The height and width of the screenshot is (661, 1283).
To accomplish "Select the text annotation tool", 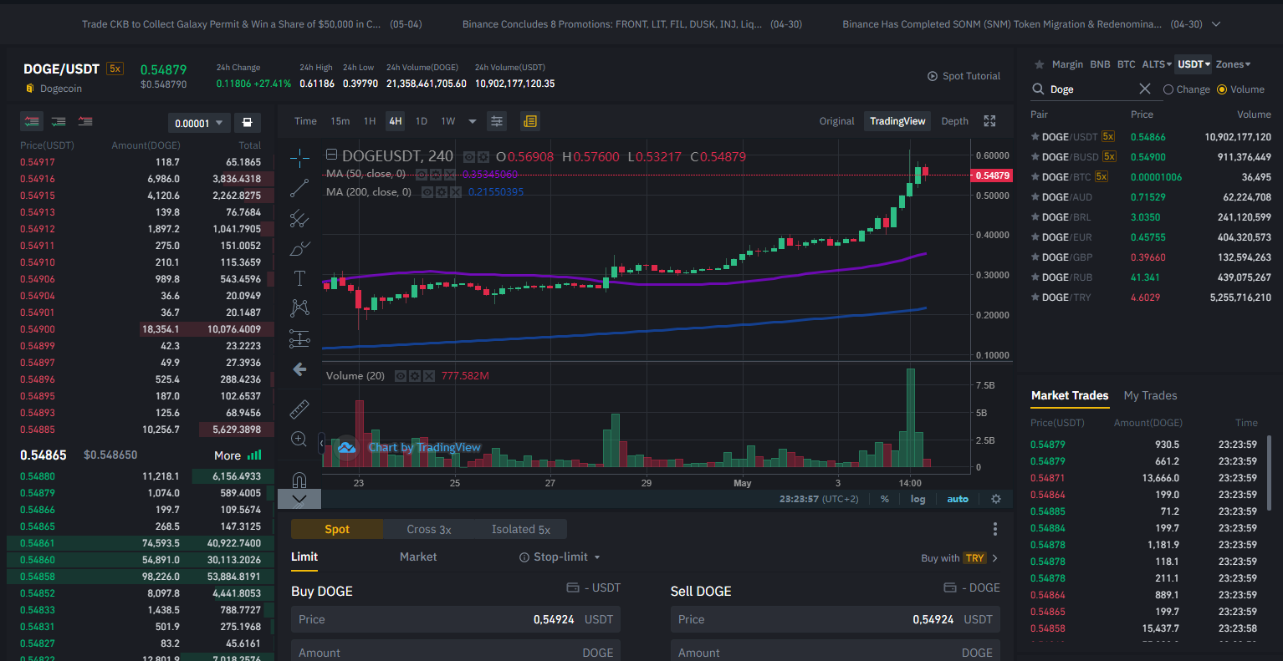I will (x=299, y=278).
